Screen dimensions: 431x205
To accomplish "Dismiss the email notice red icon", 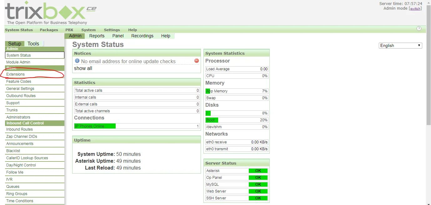I will point(197,61).
